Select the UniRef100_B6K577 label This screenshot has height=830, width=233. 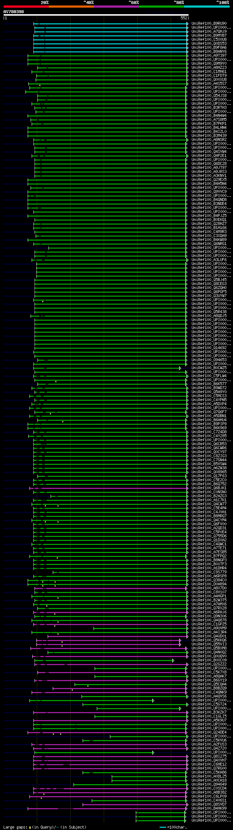(x=209, y=384)
